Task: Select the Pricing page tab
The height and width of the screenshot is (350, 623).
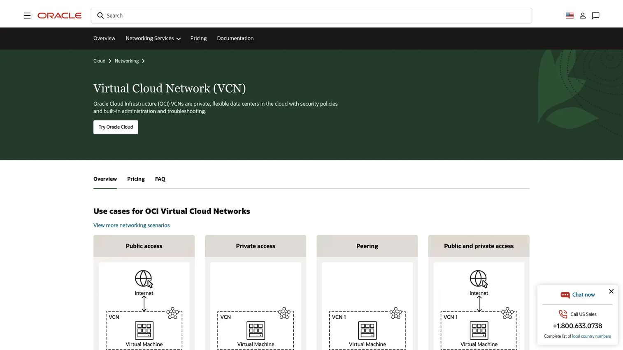Action: pos(136,179)
